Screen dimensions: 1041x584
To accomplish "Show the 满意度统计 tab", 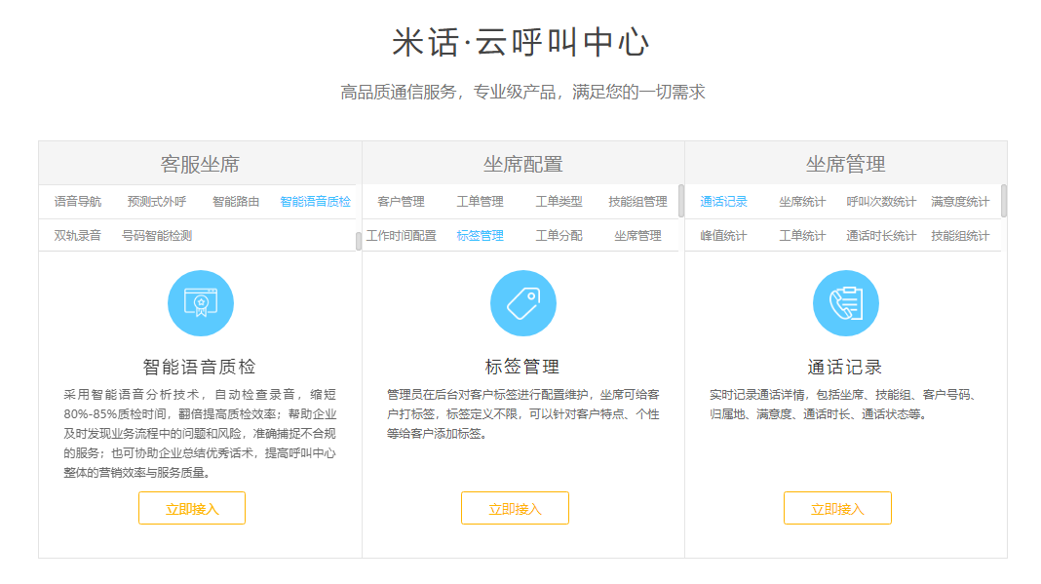I will coord(960,201).
